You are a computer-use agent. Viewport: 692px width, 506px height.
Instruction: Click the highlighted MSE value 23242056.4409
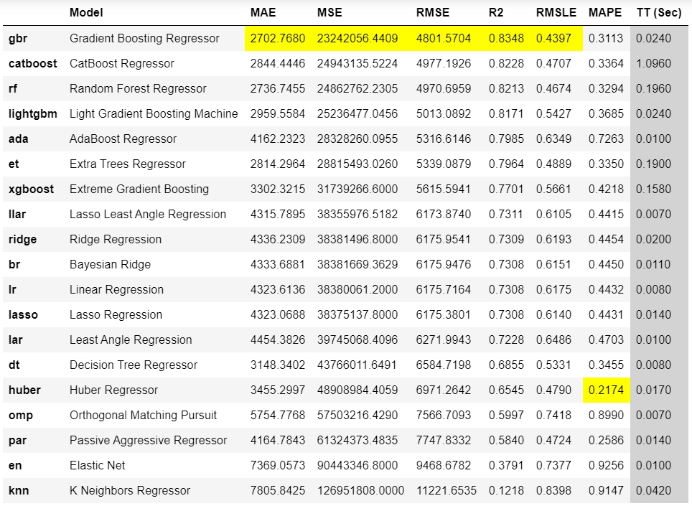(357, 38)
